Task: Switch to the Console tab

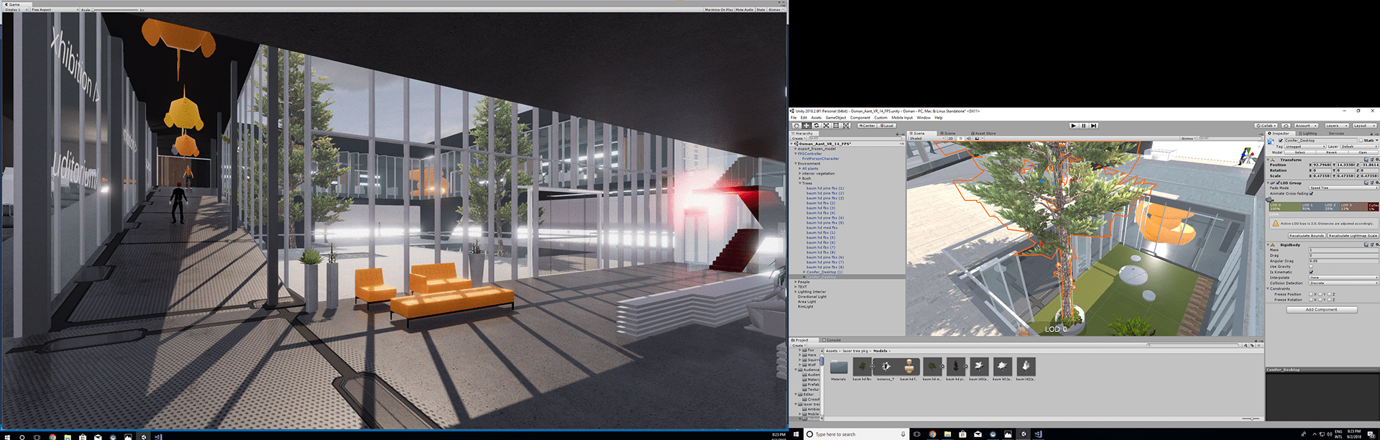Action: (x=832, y=340)
